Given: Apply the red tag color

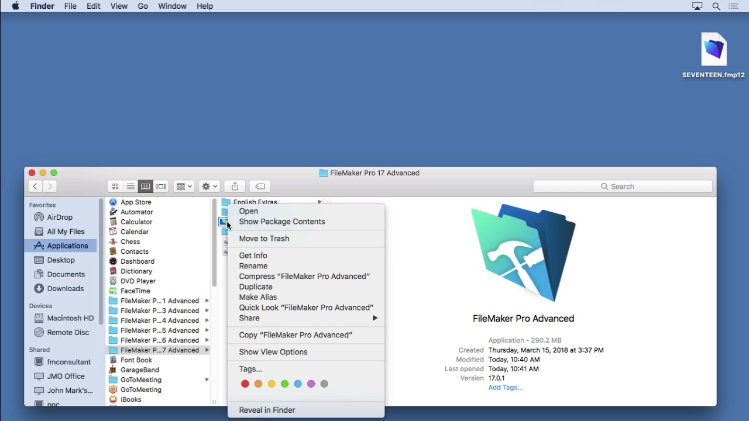Looking at the screenshot, I should tap(245, 384).
